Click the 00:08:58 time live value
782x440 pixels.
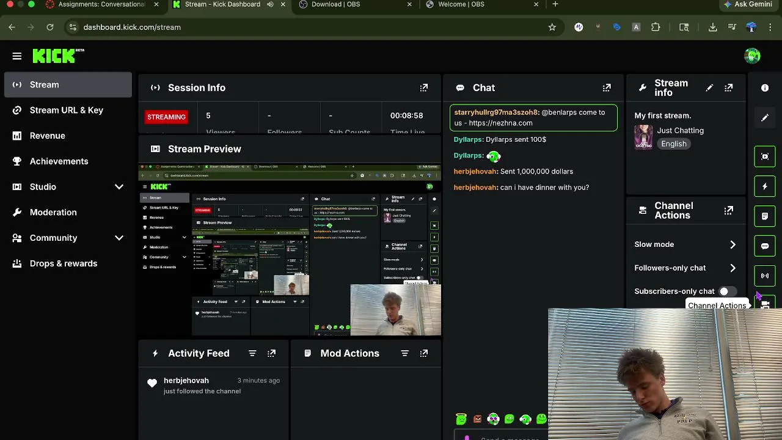407,116
